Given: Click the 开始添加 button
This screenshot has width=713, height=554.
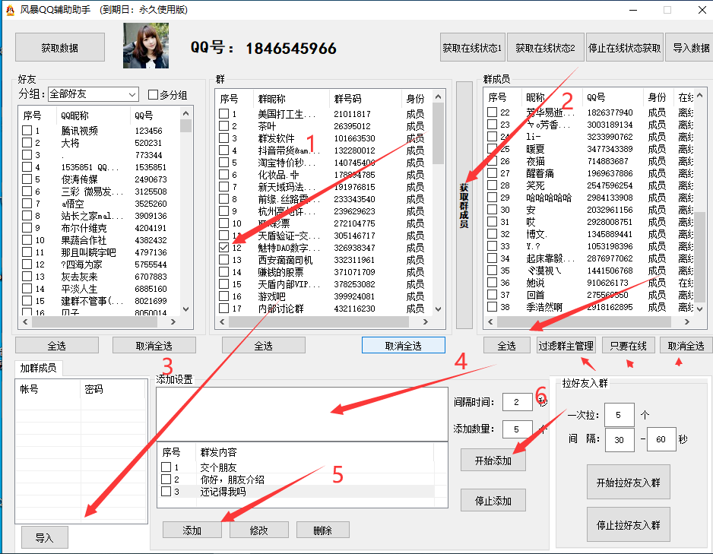Looking at the screenshot, I should click(x=493, y=461).
